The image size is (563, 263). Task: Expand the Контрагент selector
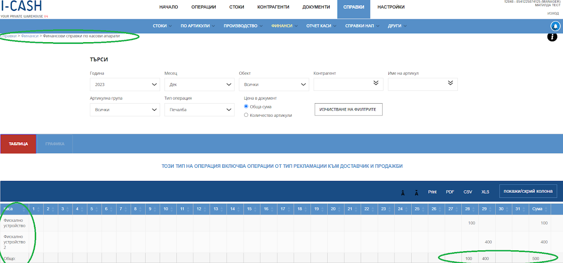click(x=348, y=84)
